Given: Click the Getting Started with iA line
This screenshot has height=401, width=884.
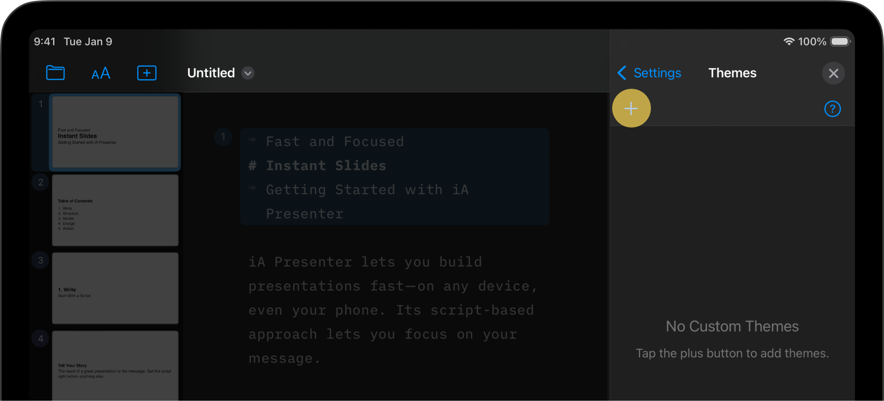Looking at the screenshot, I should click(367, 190).
